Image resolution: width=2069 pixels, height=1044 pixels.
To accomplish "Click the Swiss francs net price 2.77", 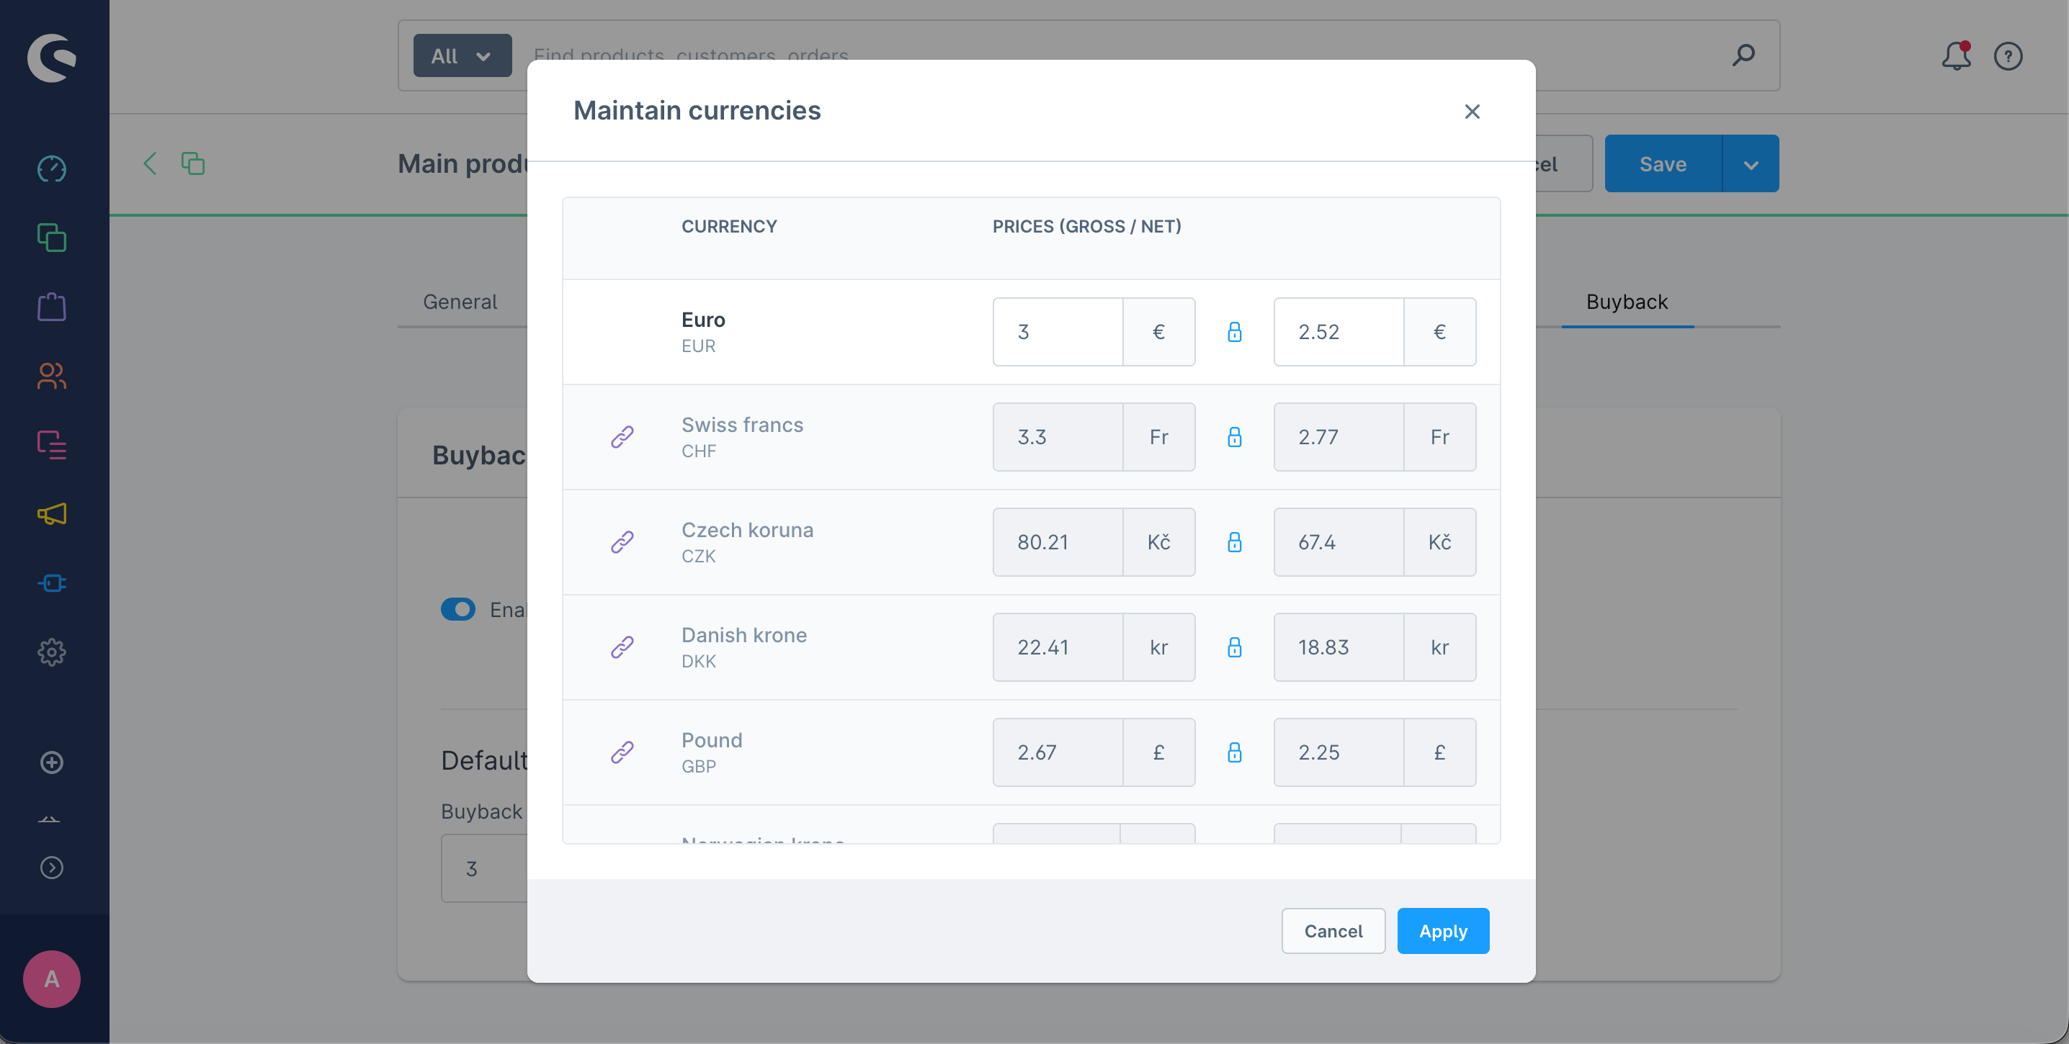I will pos(1339,437).
